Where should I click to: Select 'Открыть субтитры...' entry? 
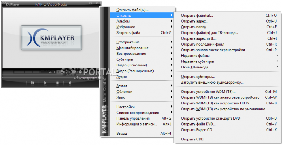pos(228,77)
